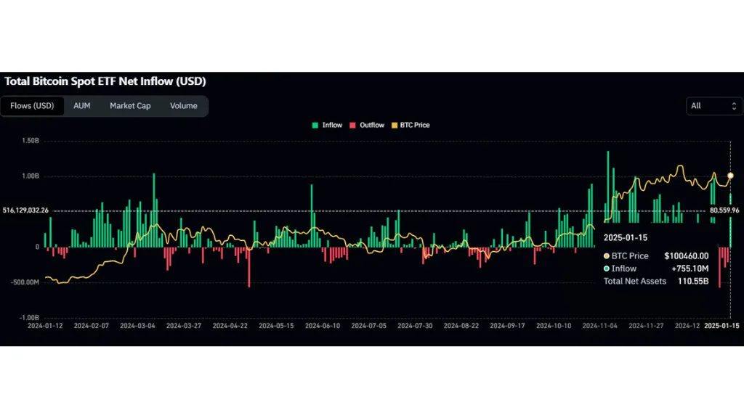The width and height of the screenshot is (744, 418).
Task: Expand the All time range dropdown
Action: pyautogui.click(x=714, y=106)
